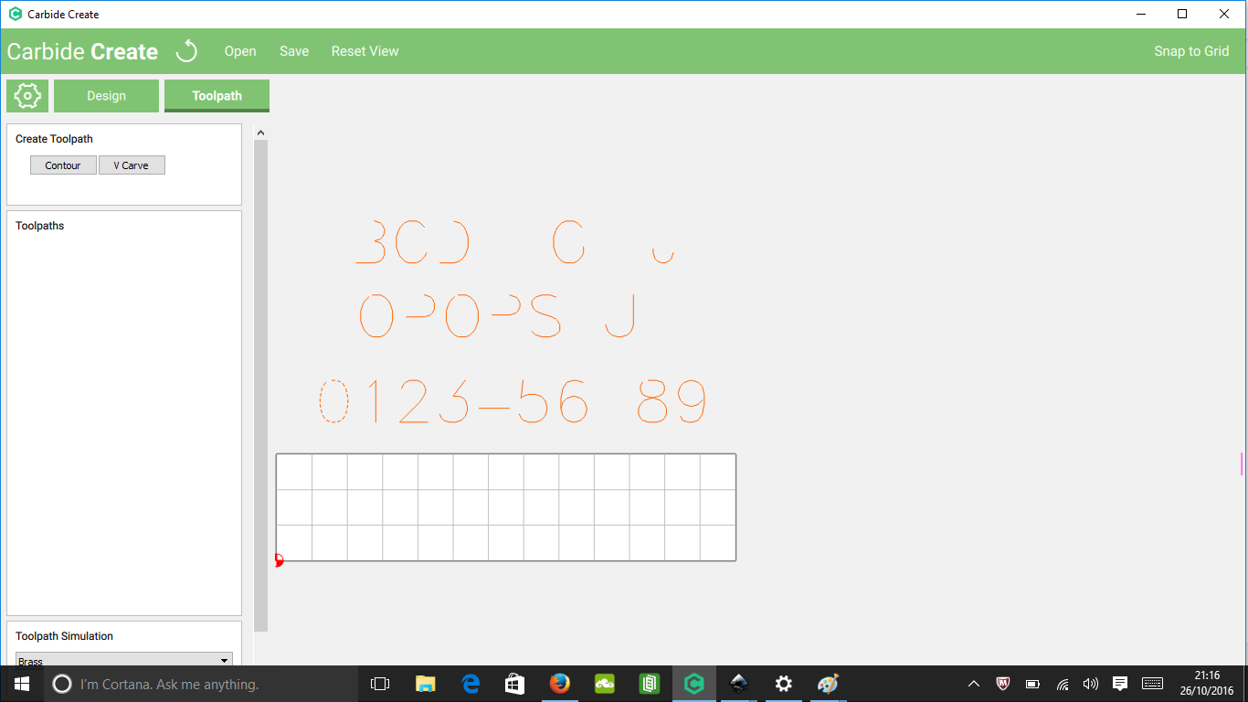
Task: Click Open in the top bar
Action: tap(240, 51)
